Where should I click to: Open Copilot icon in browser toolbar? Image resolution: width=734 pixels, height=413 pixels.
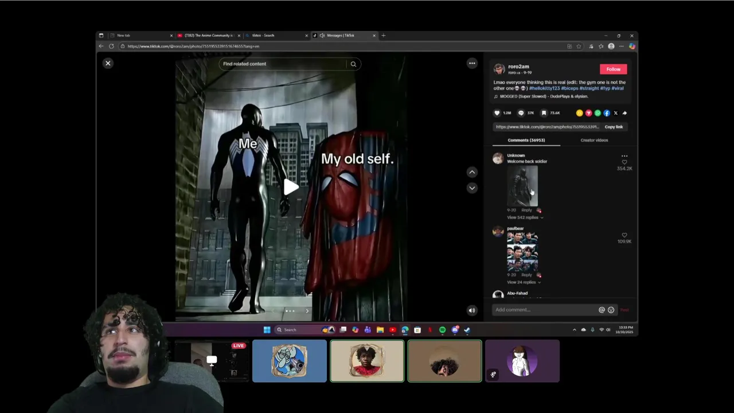[x=632, y=46]
